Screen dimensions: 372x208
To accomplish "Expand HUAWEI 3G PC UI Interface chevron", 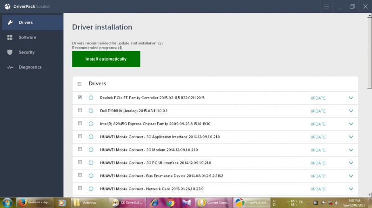I will (351, 163).
